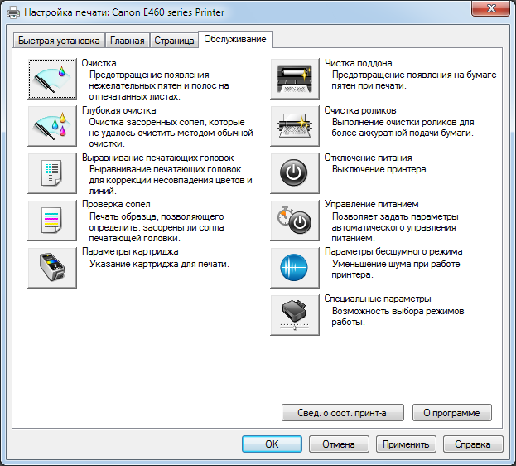The width and height of the screenshot is (516, 466).
Task: Open the Страница tab
Action: point(174,41)
